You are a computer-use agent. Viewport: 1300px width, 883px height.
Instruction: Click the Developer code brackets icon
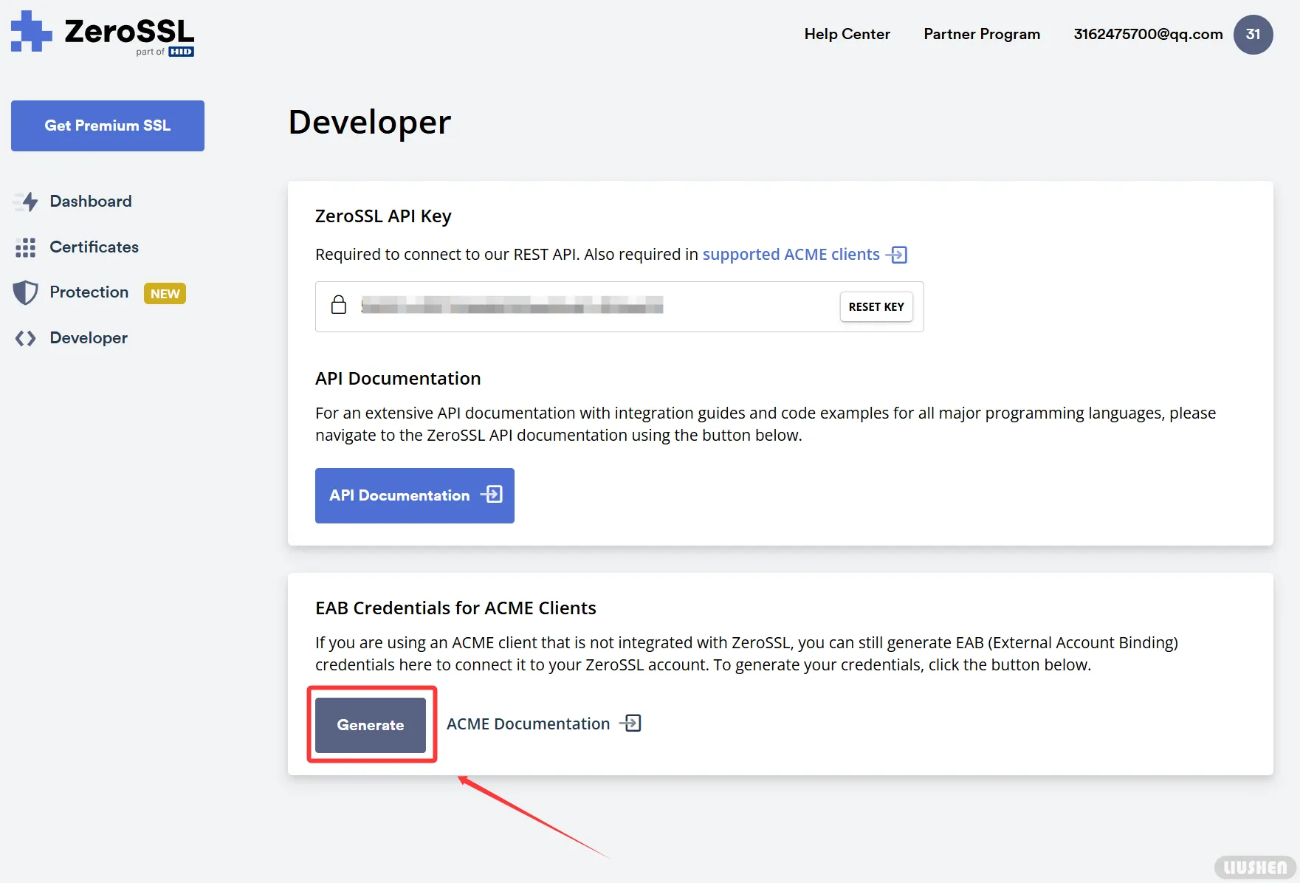pyautogui.click(x=26, y=338)
